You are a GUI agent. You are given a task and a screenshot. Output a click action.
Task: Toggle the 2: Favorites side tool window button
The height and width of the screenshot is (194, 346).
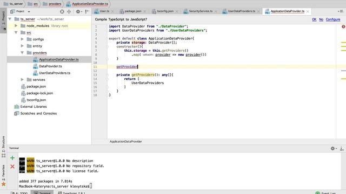point(3,175)
